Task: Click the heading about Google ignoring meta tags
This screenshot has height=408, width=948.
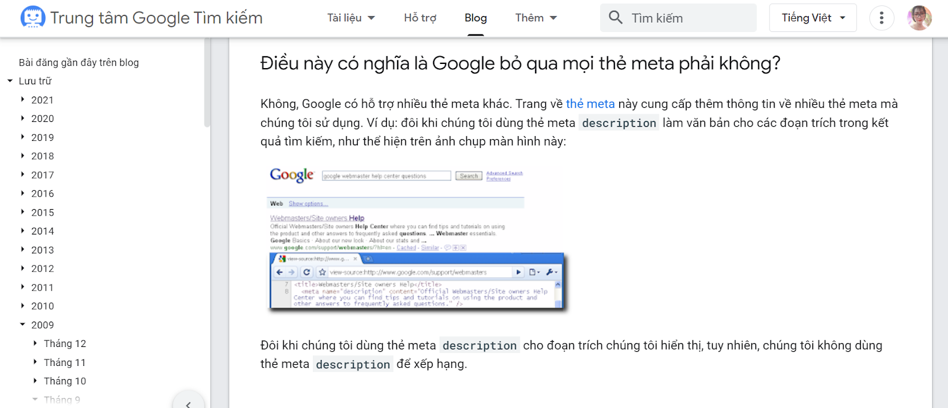Action: pos(520,63)
